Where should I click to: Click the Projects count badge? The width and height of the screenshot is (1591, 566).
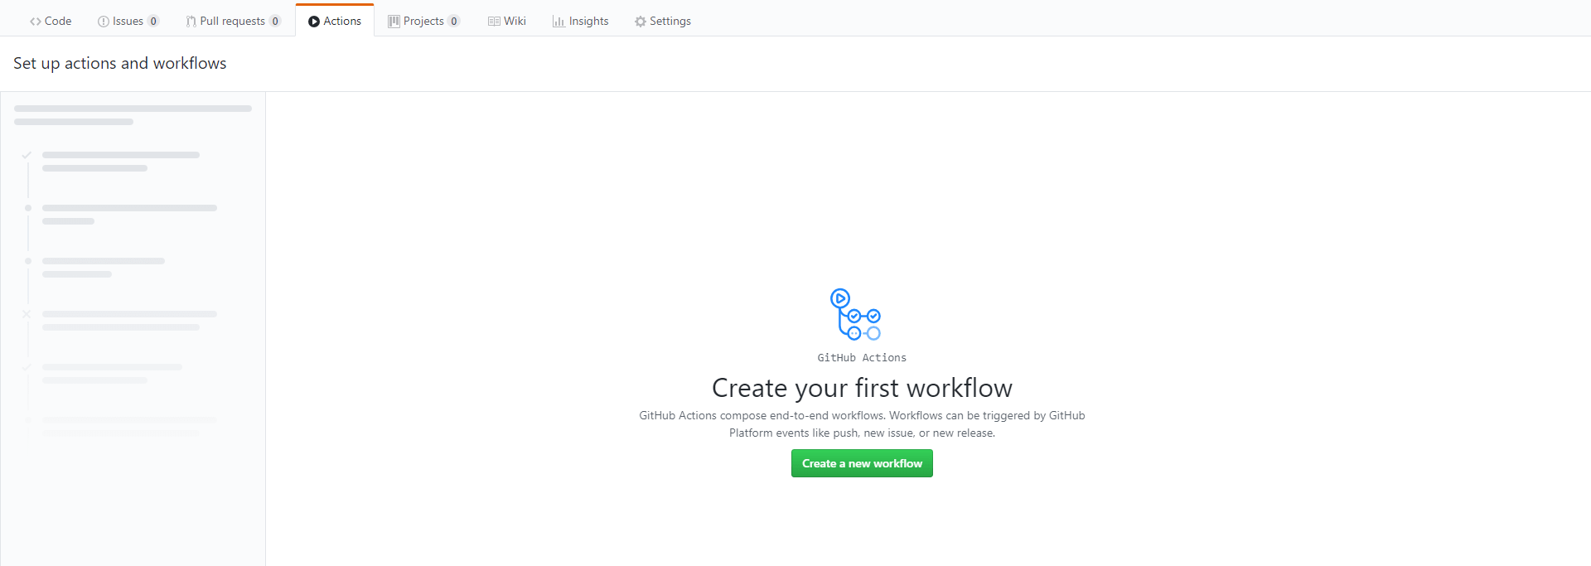pos(454,22)
